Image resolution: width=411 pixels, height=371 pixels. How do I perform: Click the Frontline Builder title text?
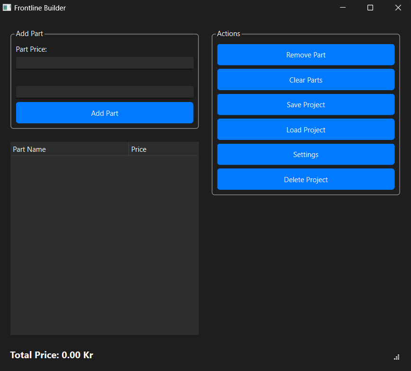tap(41, 8)
